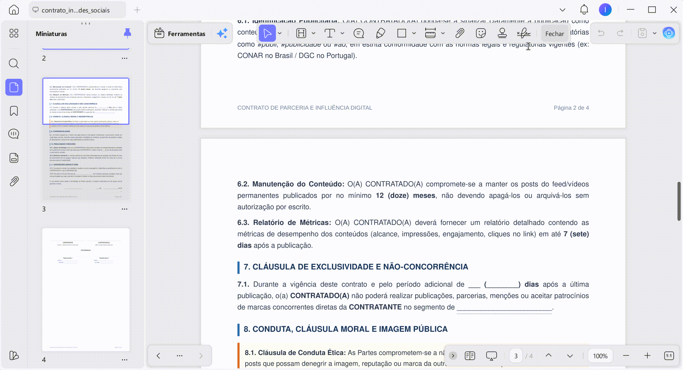The image size is (683, 370).
Task: Open the bookmarks sidebar panel
Action: [x=14, y=111]
